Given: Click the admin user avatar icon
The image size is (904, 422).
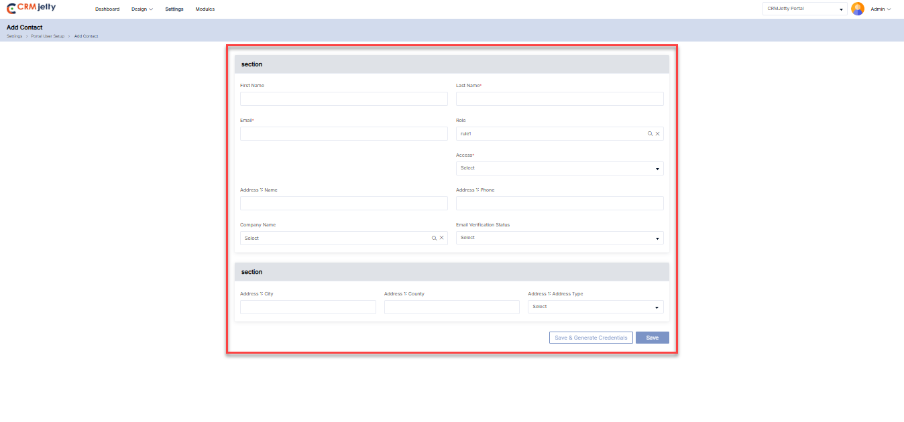Looking at the screenshot, I should (x=857, y=9).
